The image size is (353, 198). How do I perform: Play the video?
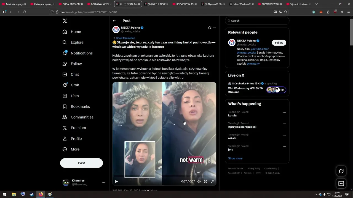[x=116, y=182]
